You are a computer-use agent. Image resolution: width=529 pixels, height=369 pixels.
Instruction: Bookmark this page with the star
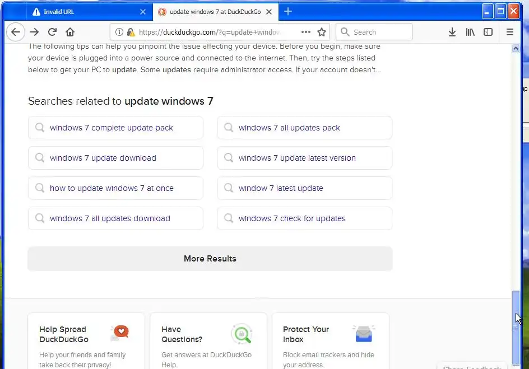point(322,32)
